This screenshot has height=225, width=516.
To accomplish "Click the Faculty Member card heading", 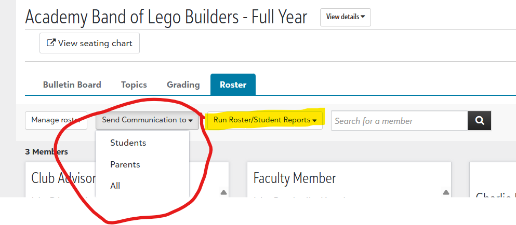I will pos(295,178).
